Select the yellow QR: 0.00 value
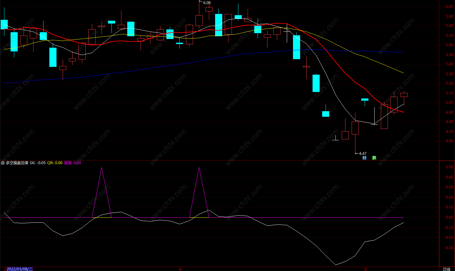The height and width of the screenshot is (271, 455). click(x=55, y=163)
